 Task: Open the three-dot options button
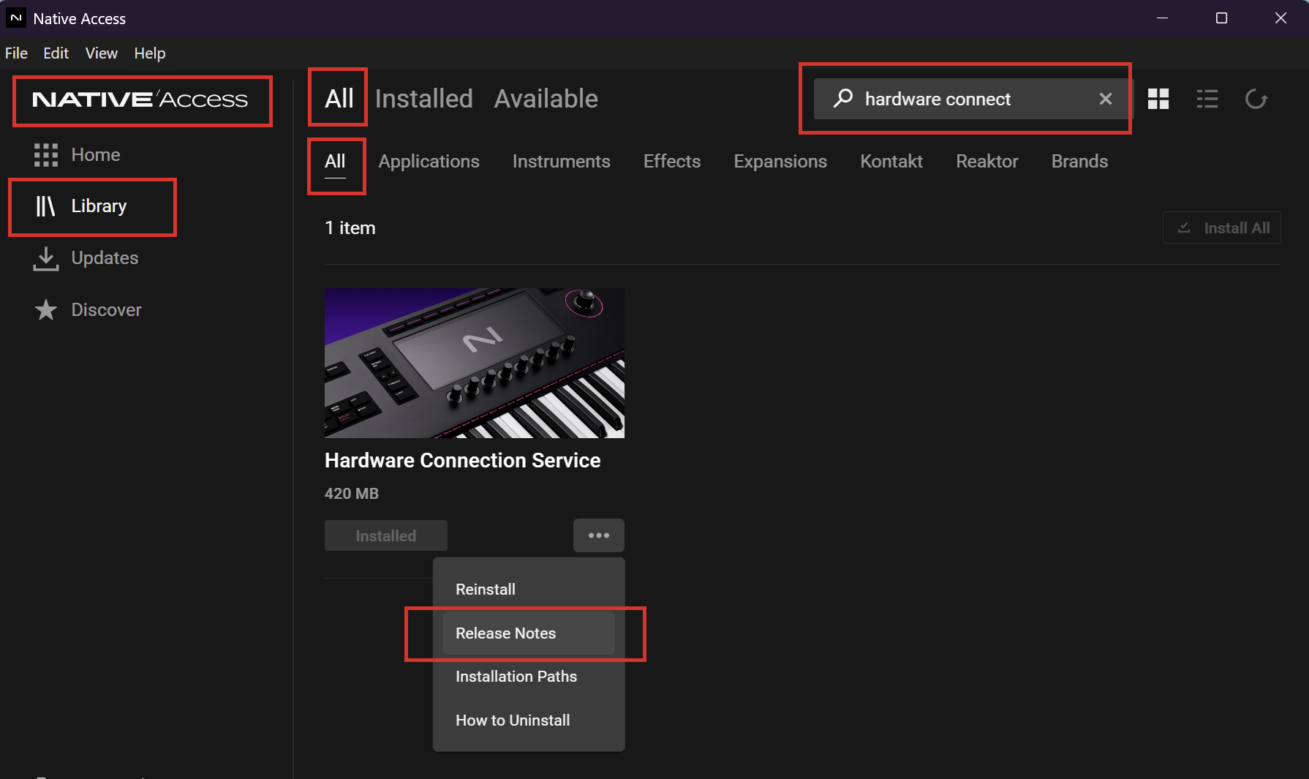[599, 535]
